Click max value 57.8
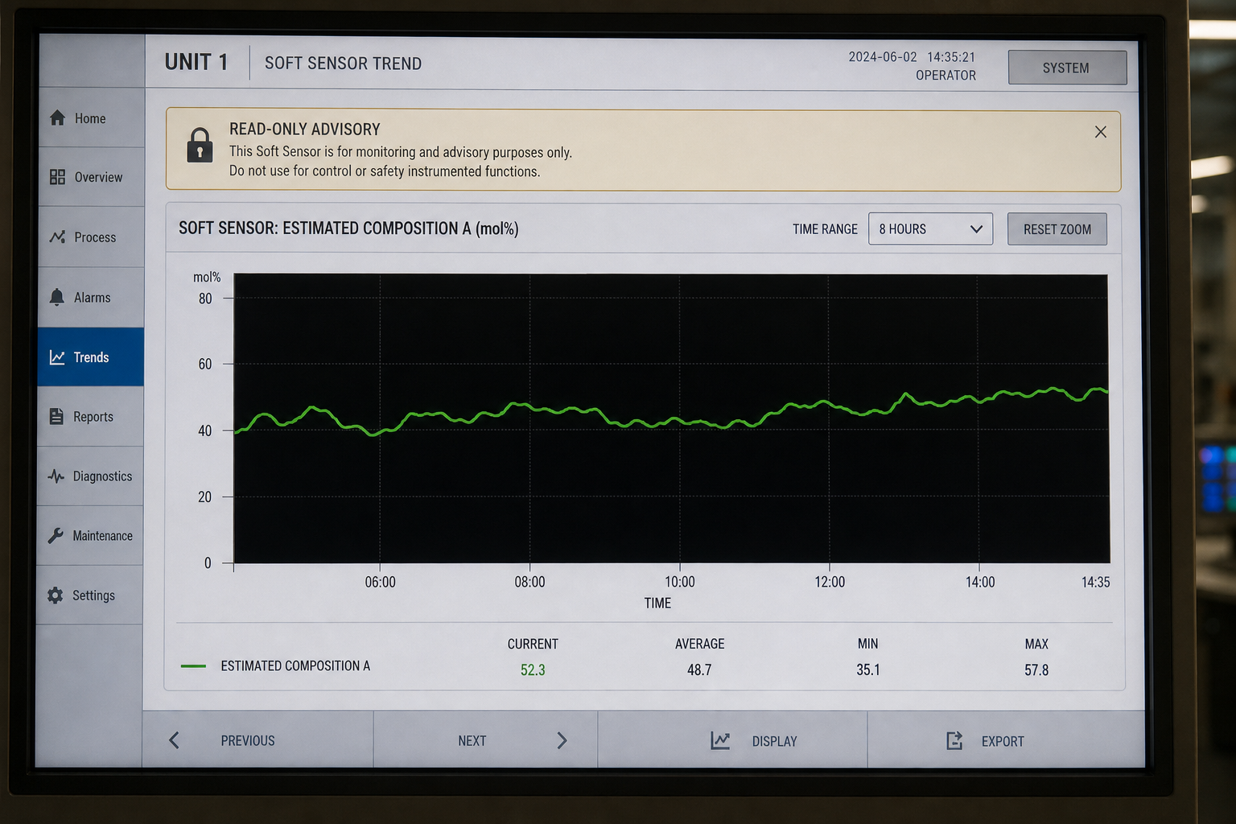This screenshot has height=824, width=1236. click(1036, 669)
